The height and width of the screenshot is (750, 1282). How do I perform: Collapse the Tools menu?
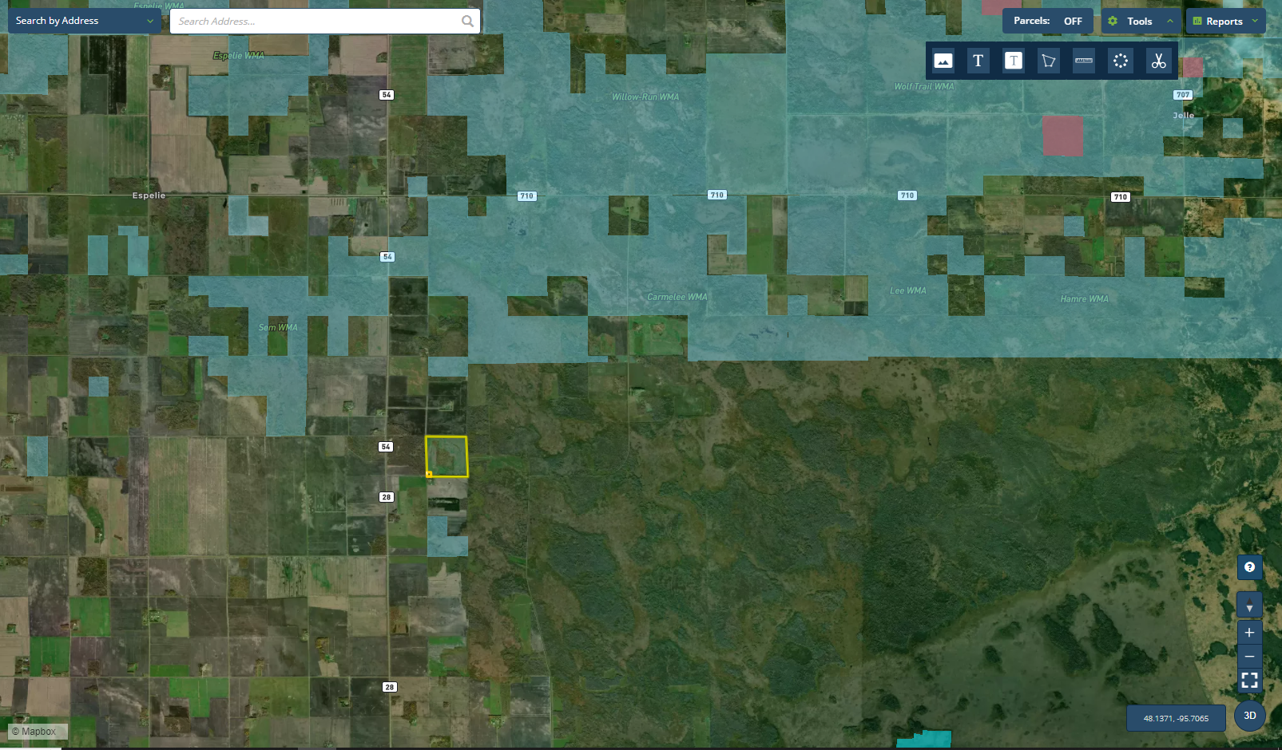coord(1141,22)
